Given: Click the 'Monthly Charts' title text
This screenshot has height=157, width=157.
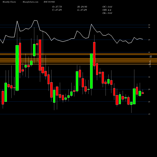Looking at the screenshot, I should click(x=9, y=2).
